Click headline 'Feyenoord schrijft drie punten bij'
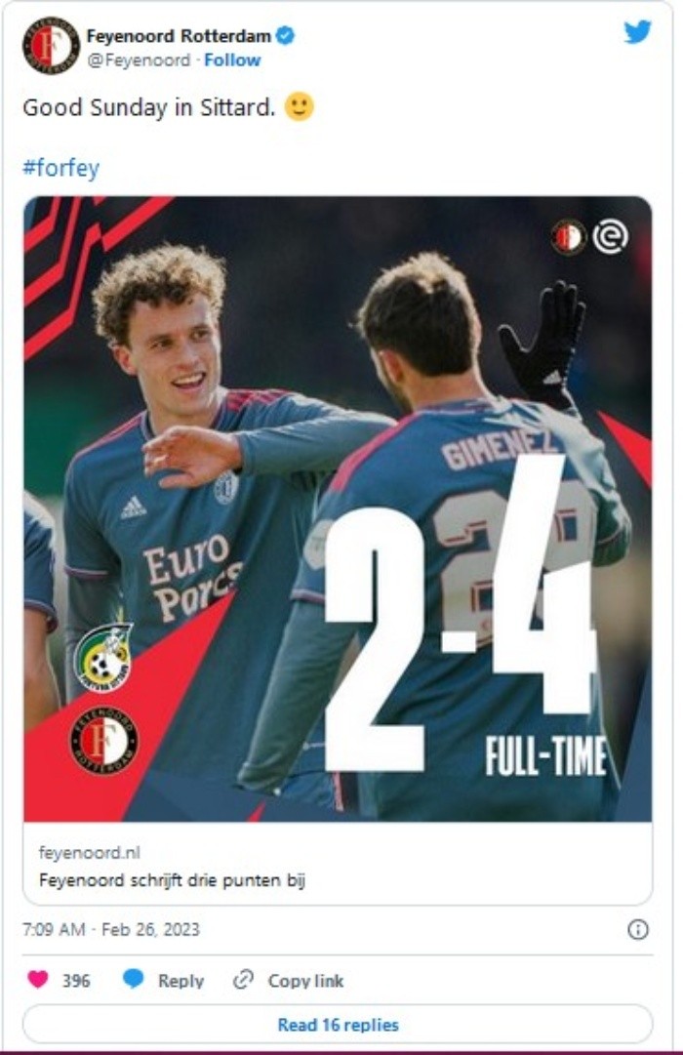Viewport: 683px width, 1055px height. point(173,880)
